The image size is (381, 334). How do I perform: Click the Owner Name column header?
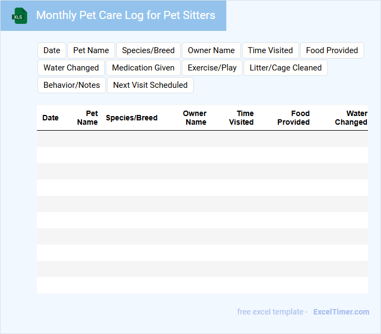tap(195, 118)
